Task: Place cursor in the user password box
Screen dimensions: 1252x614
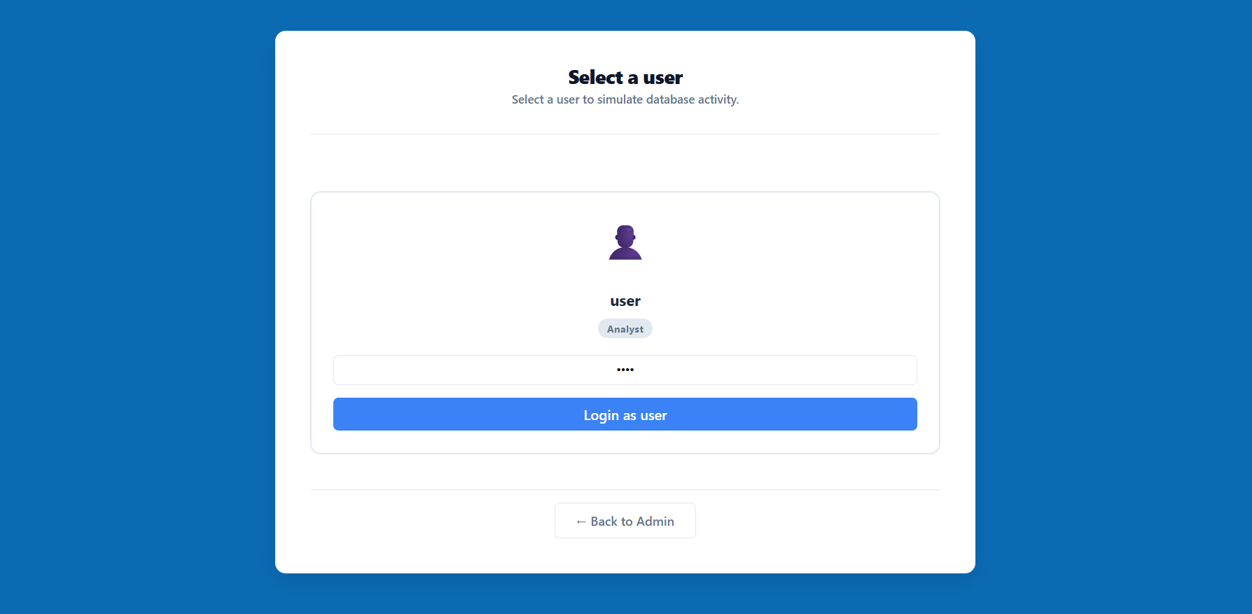Action: (x=490, y=370)
